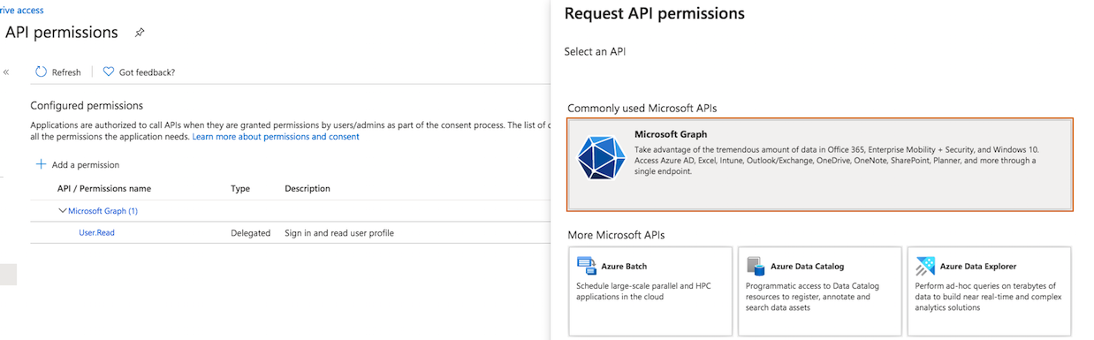This screenshot has width=1094, height=340.
Task: Click the heart feedback icon
Action: 109,72
